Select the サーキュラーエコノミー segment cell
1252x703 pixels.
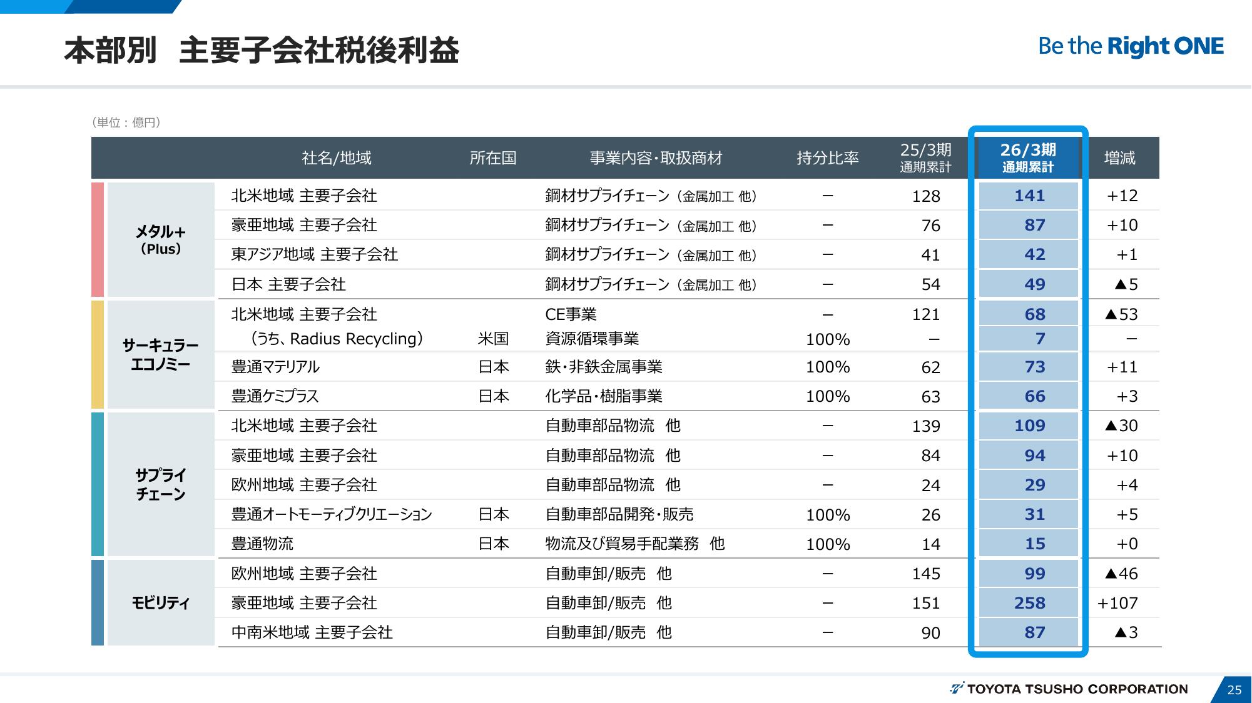[161, 355]
